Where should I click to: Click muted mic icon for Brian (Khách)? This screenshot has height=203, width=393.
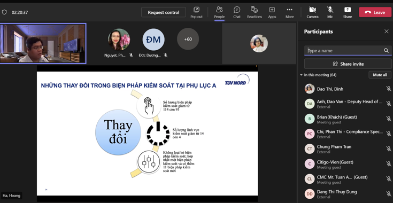point(389,119)
